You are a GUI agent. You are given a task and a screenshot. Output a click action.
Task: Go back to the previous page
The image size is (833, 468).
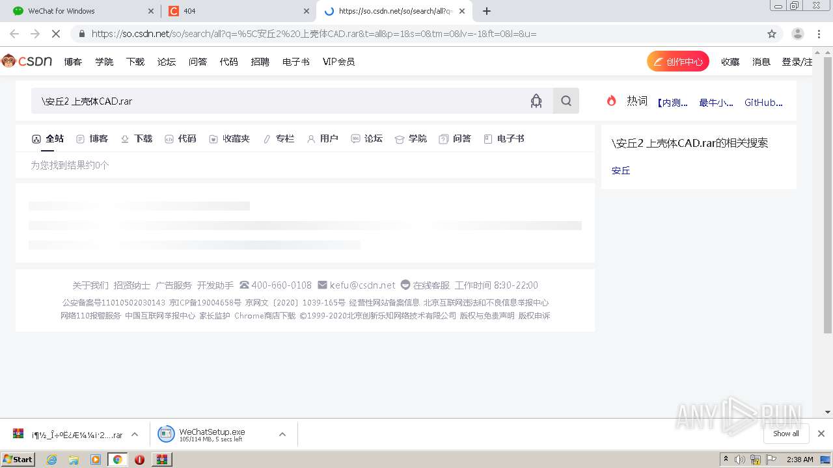point(14,34)
